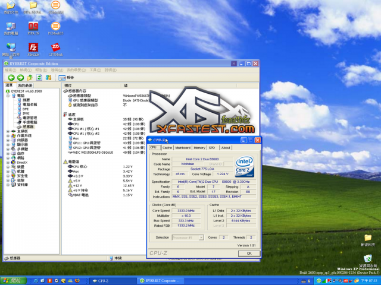This screenshot has height=285, width=381.
Task: Open the 新資料夾 folder on the desktop
Action: click(368, 240)
